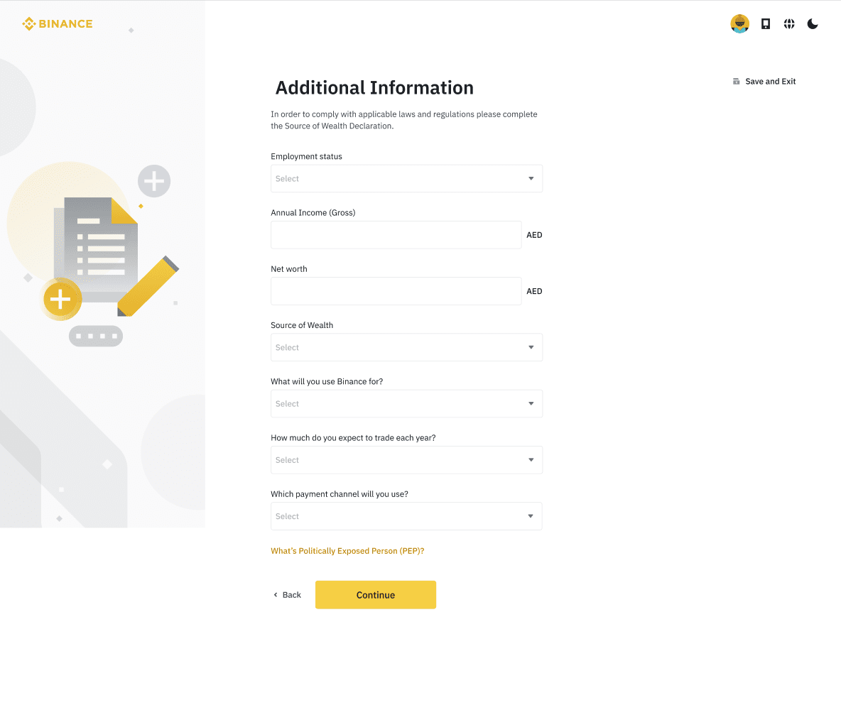Click the back chevron arrow icon
Viewport: 841px width, 710px height.
[276, 595]
